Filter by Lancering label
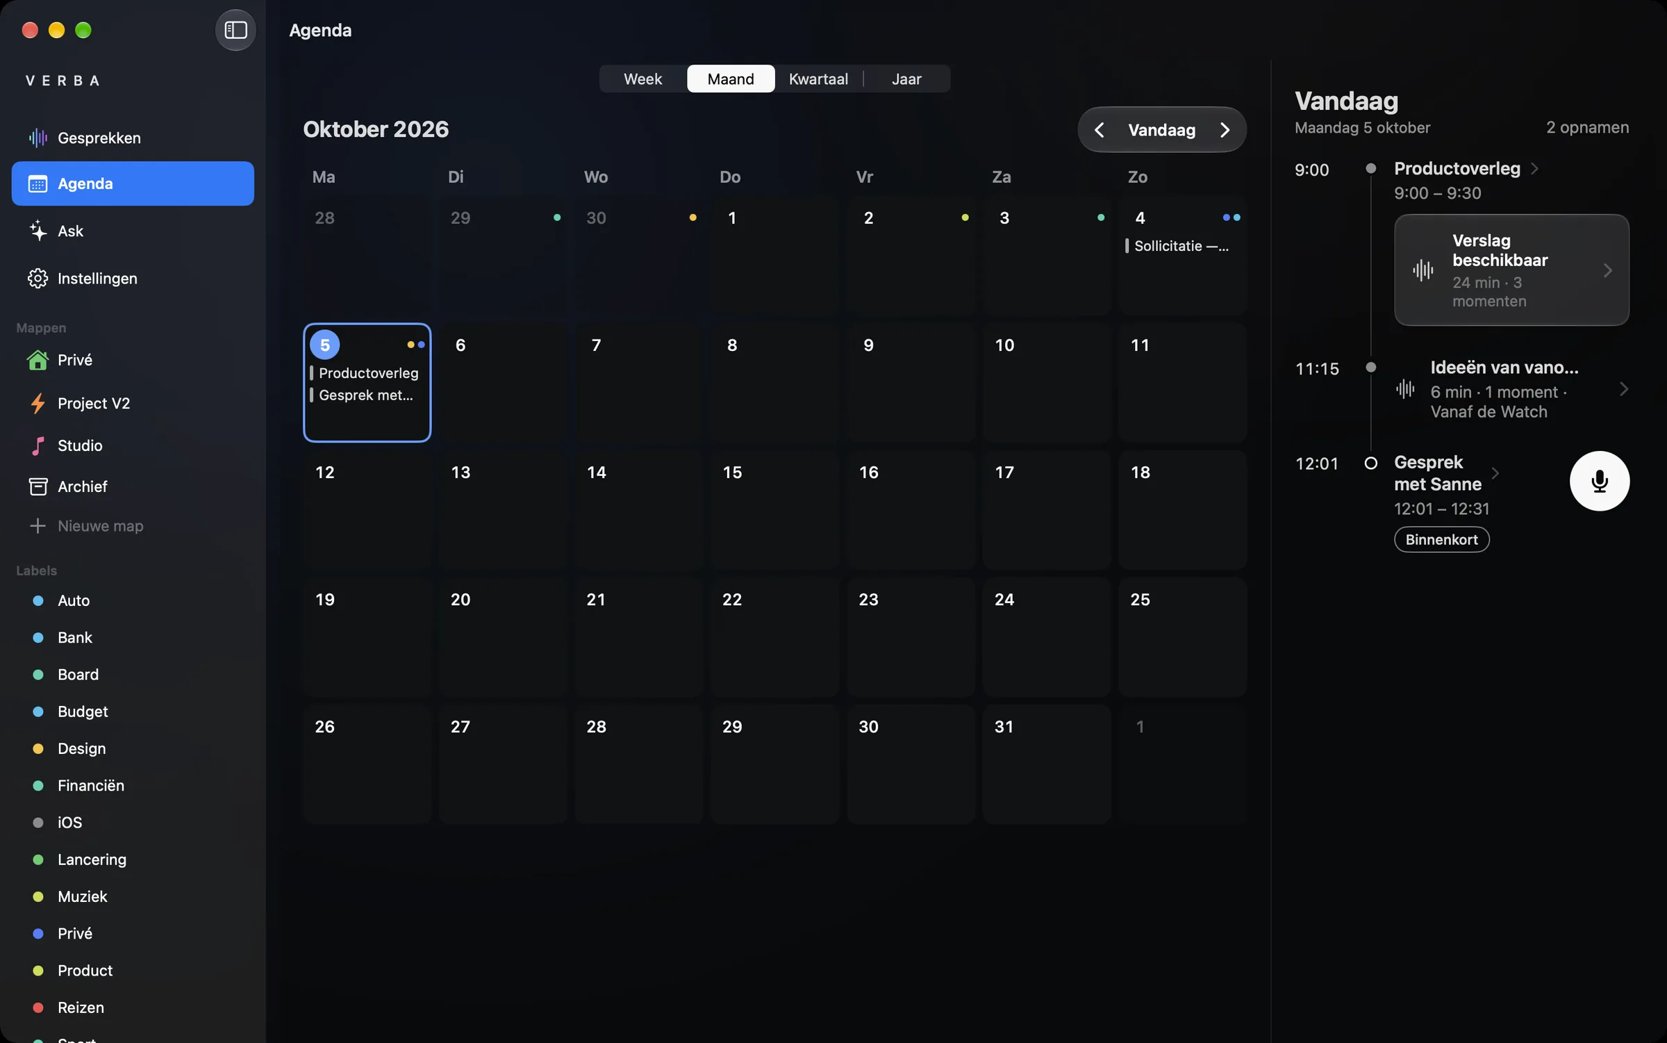1667x1043 pixels. (x=133, y=860)
